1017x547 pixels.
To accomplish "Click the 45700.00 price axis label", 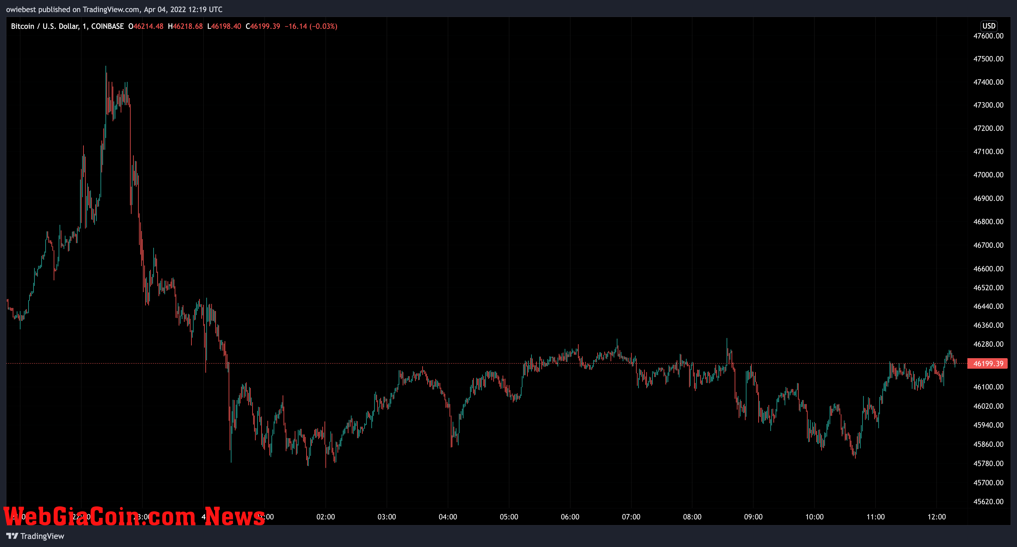I will (988, 483).
